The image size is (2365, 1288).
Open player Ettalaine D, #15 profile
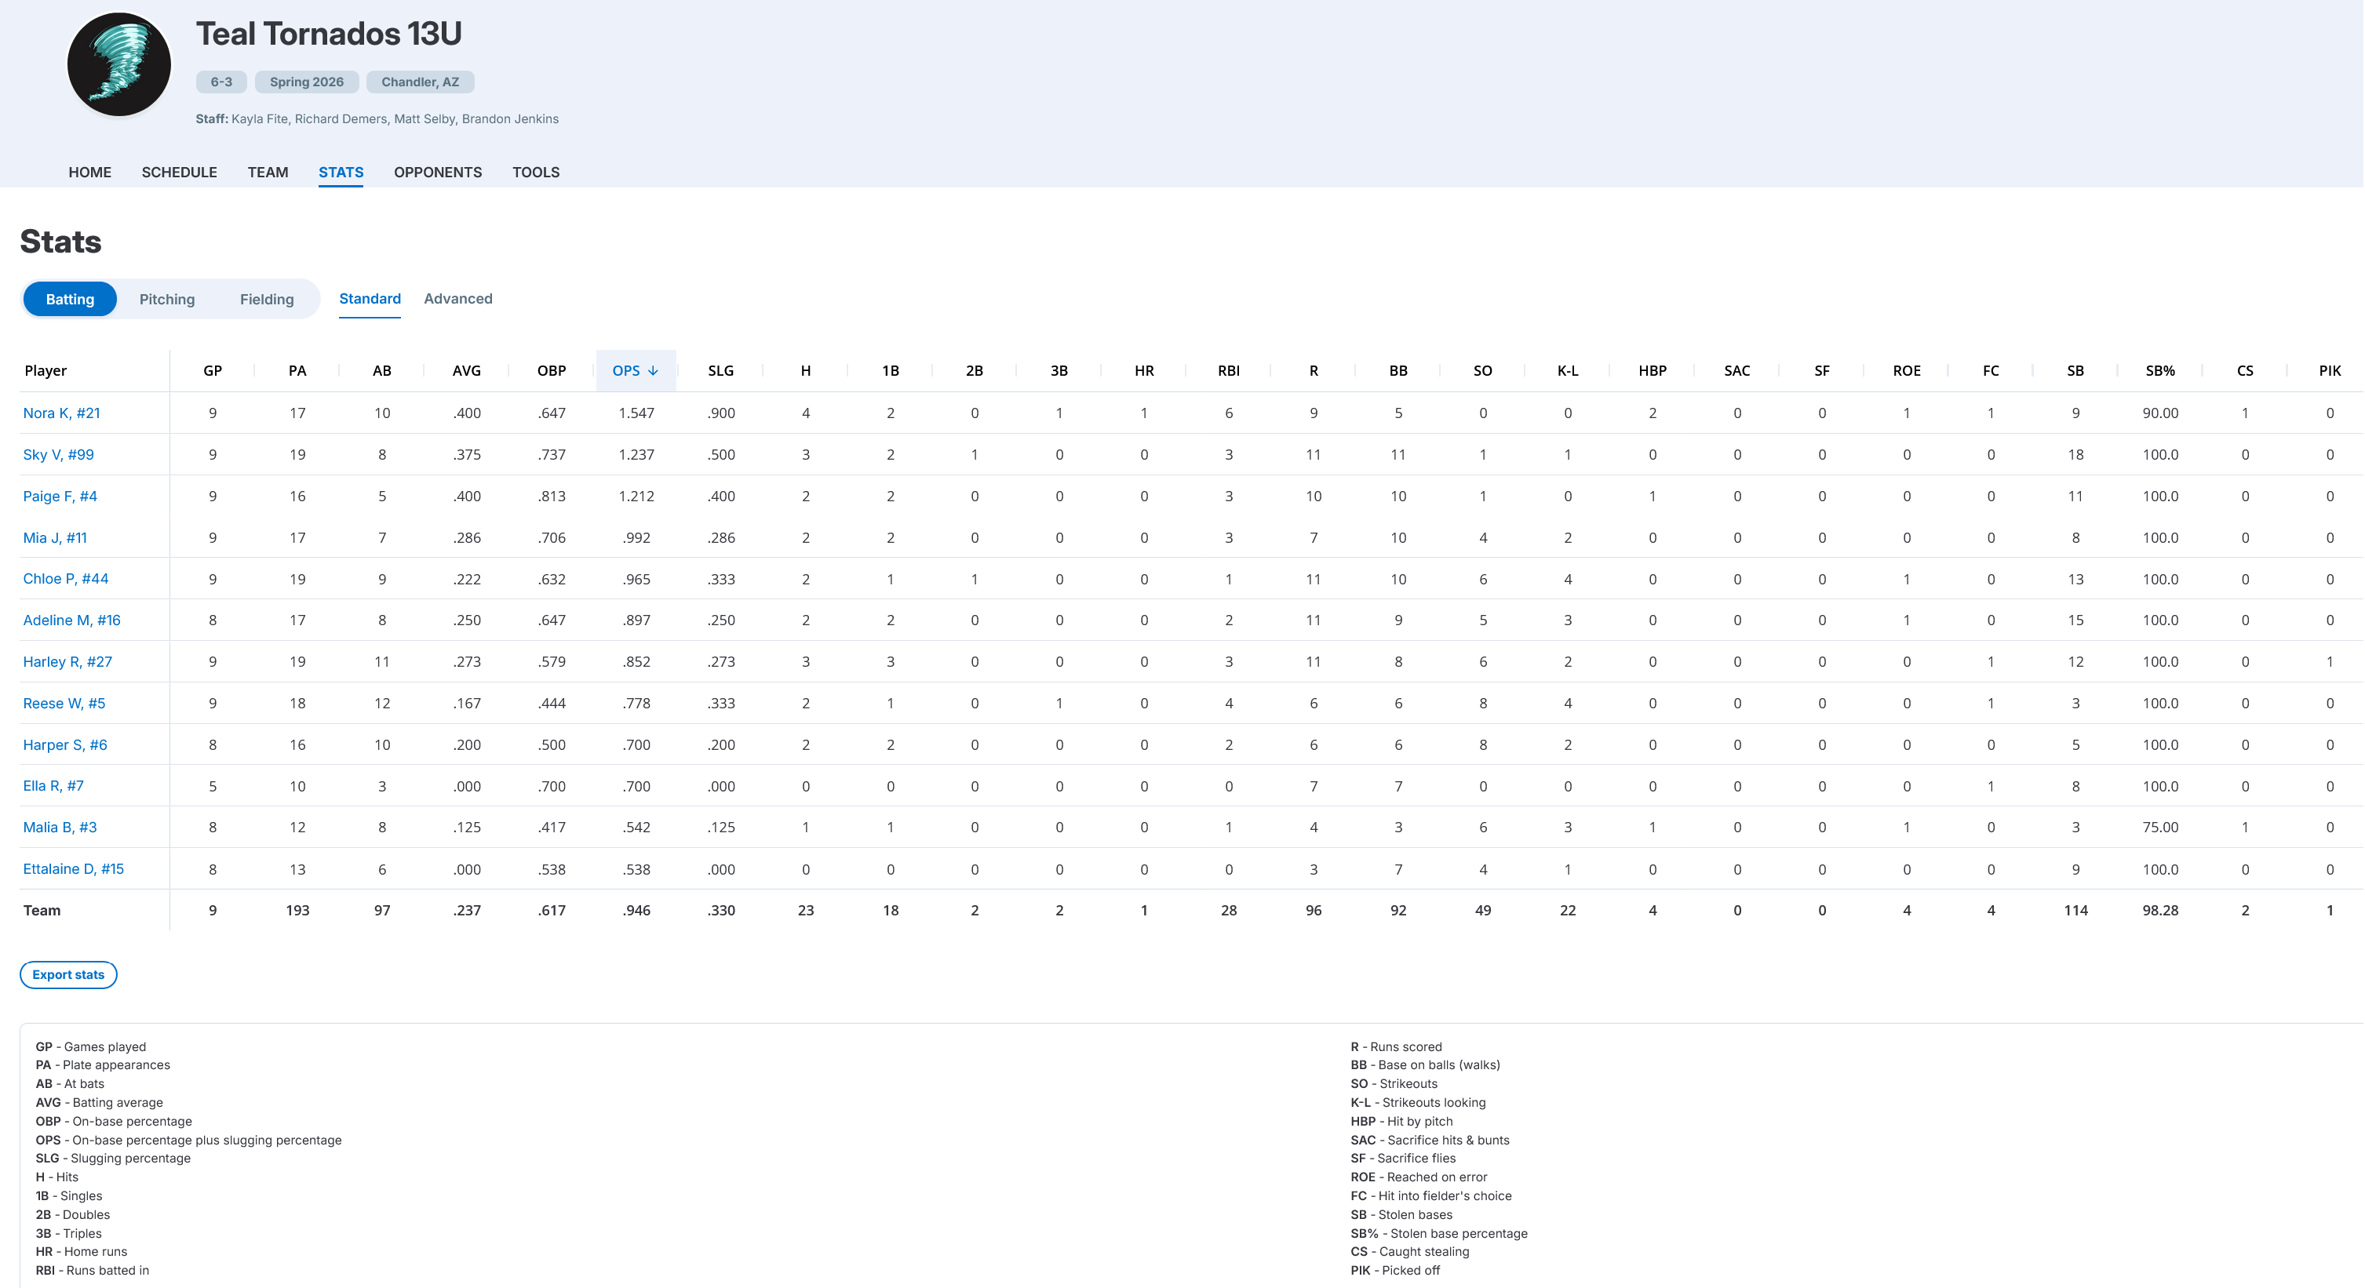(74, 868)
